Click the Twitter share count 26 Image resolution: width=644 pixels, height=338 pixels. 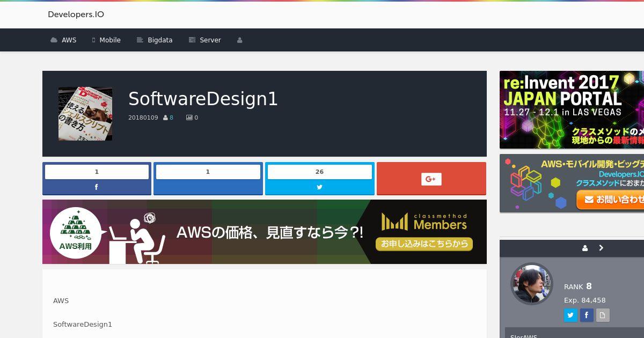[319, 172]
